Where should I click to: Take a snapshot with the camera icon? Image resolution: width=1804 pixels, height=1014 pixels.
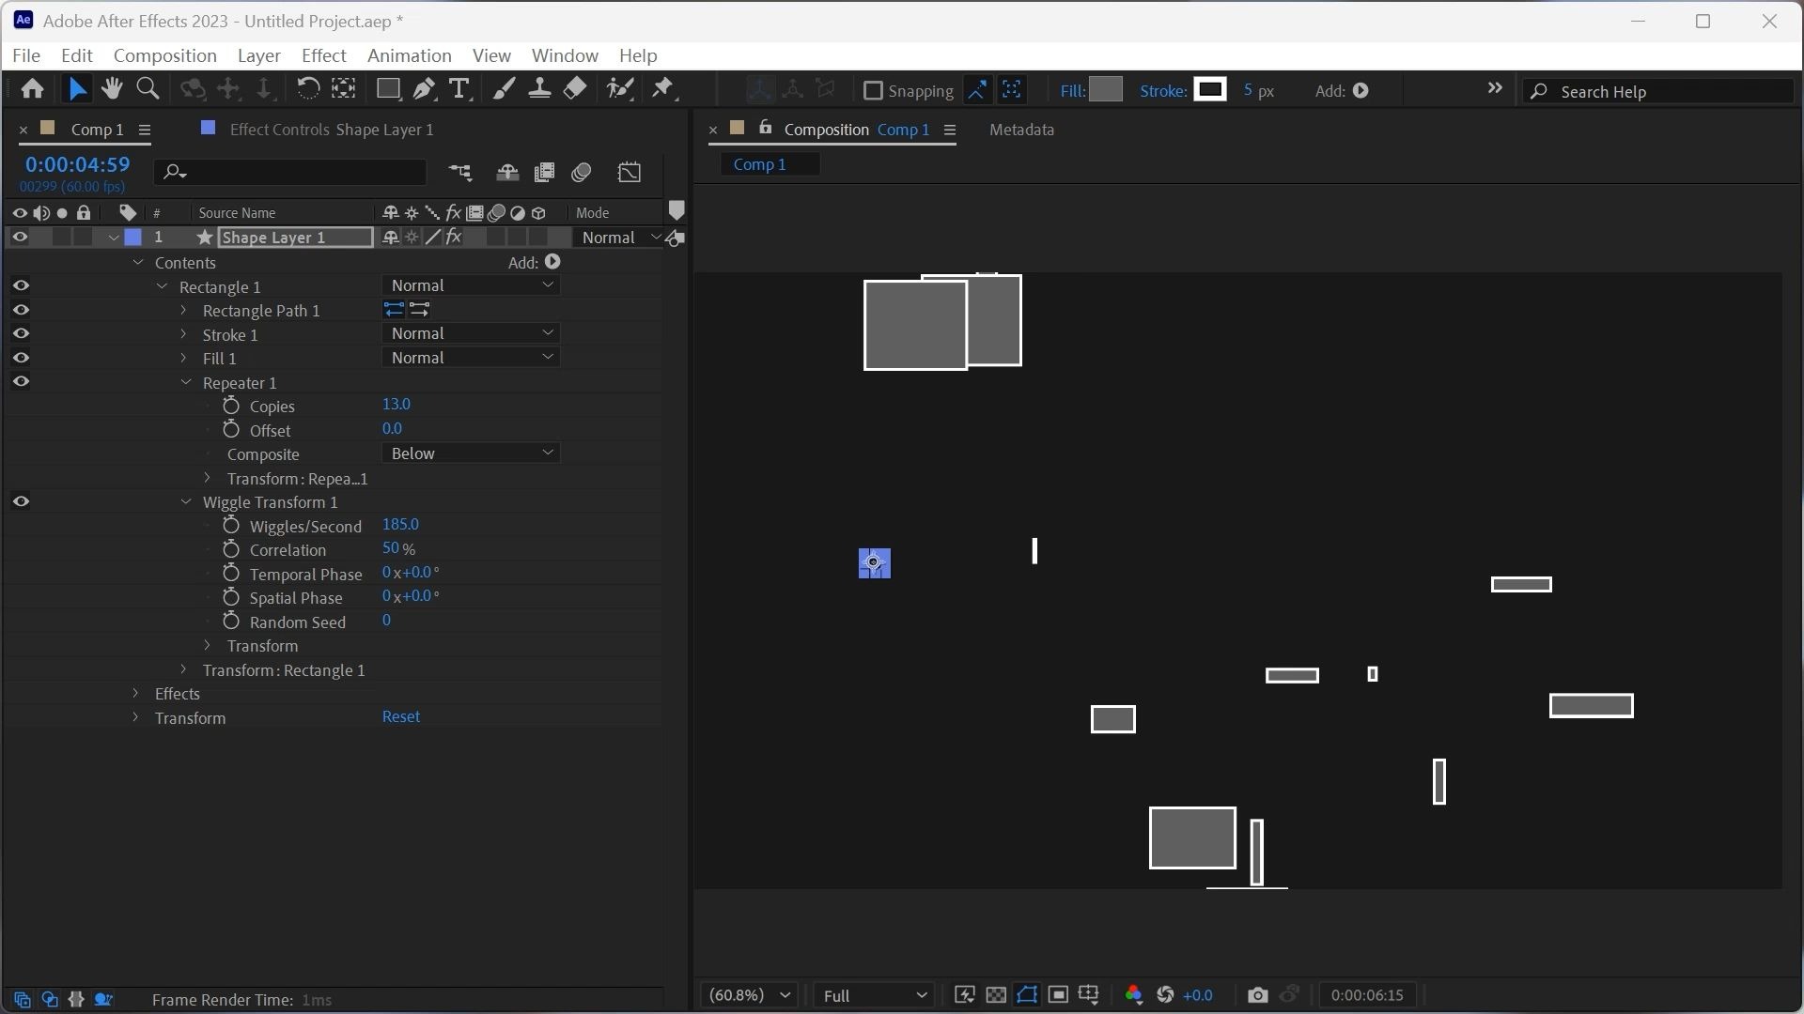click(1257, 995)
